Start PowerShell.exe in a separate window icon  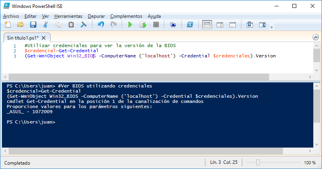(x=190, y=25)
